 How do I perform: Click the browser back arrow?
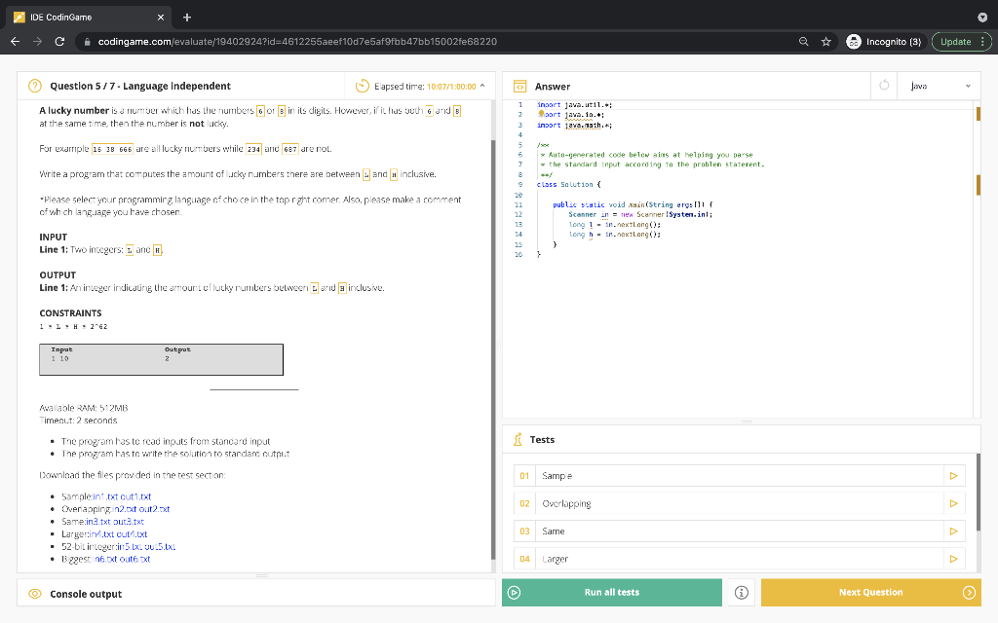pos(16,42)
